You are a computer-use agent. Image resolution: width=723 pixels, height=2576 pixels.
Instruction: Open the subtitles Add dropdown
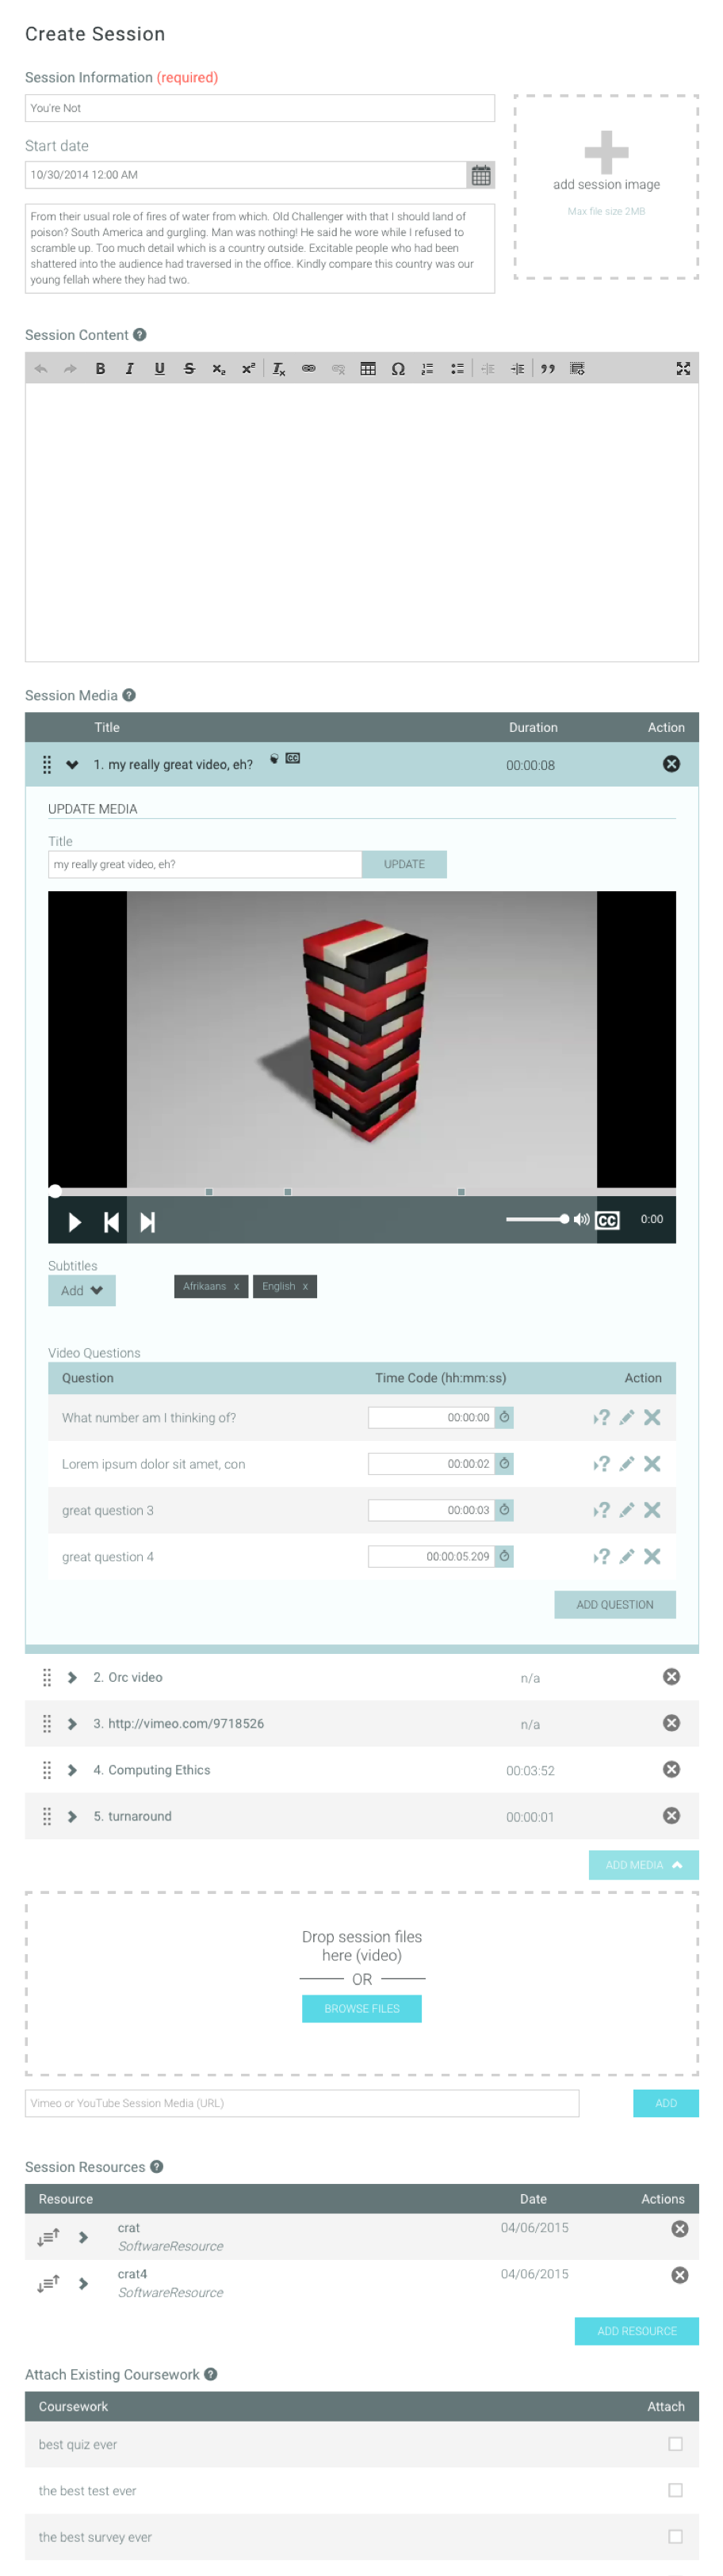(81, 1290)
